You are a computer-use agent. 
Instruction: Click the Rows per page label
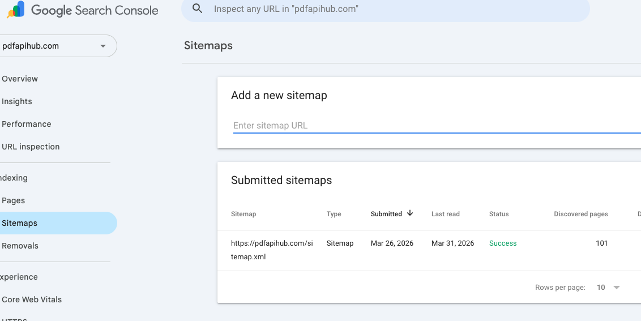click(560, 288)
